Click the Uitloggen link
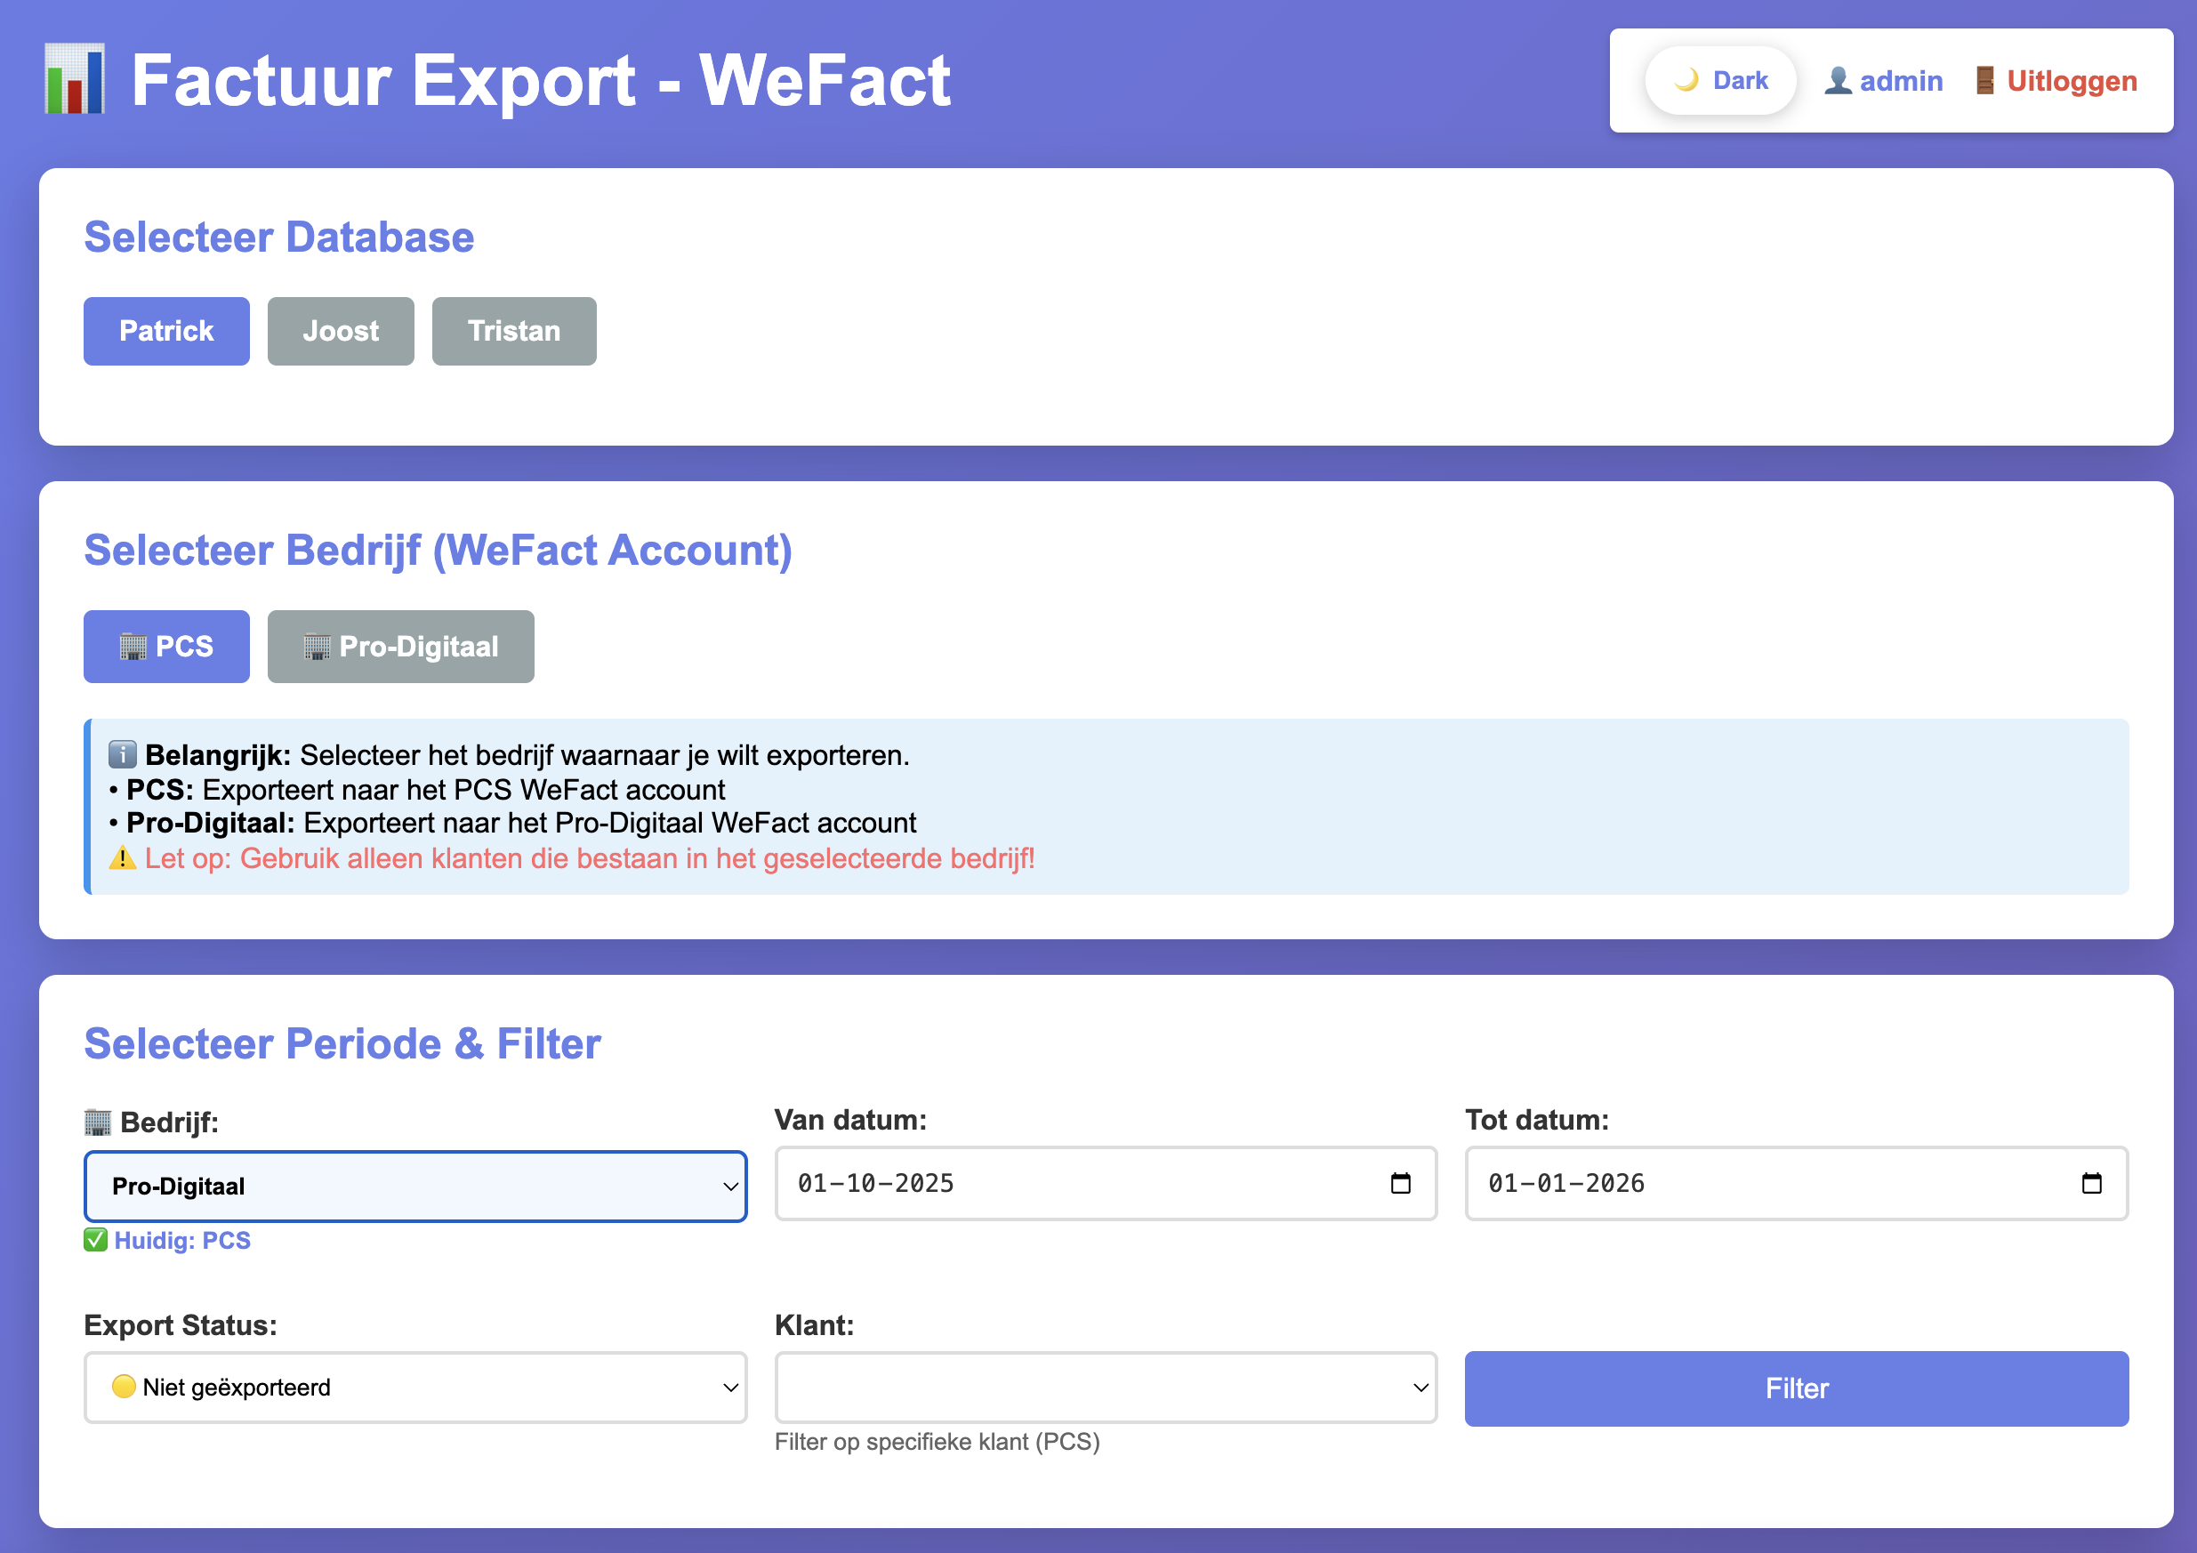The width and height of the screenshot is (2197, 1553). 2071,80
